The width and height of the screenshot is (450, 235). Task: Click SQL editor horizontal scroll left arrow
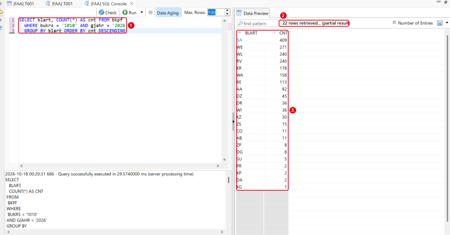coord(21,166)
